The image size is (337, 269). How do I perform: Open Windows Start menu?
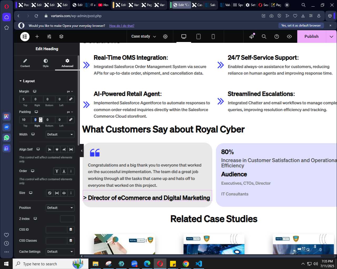point(6,264)
